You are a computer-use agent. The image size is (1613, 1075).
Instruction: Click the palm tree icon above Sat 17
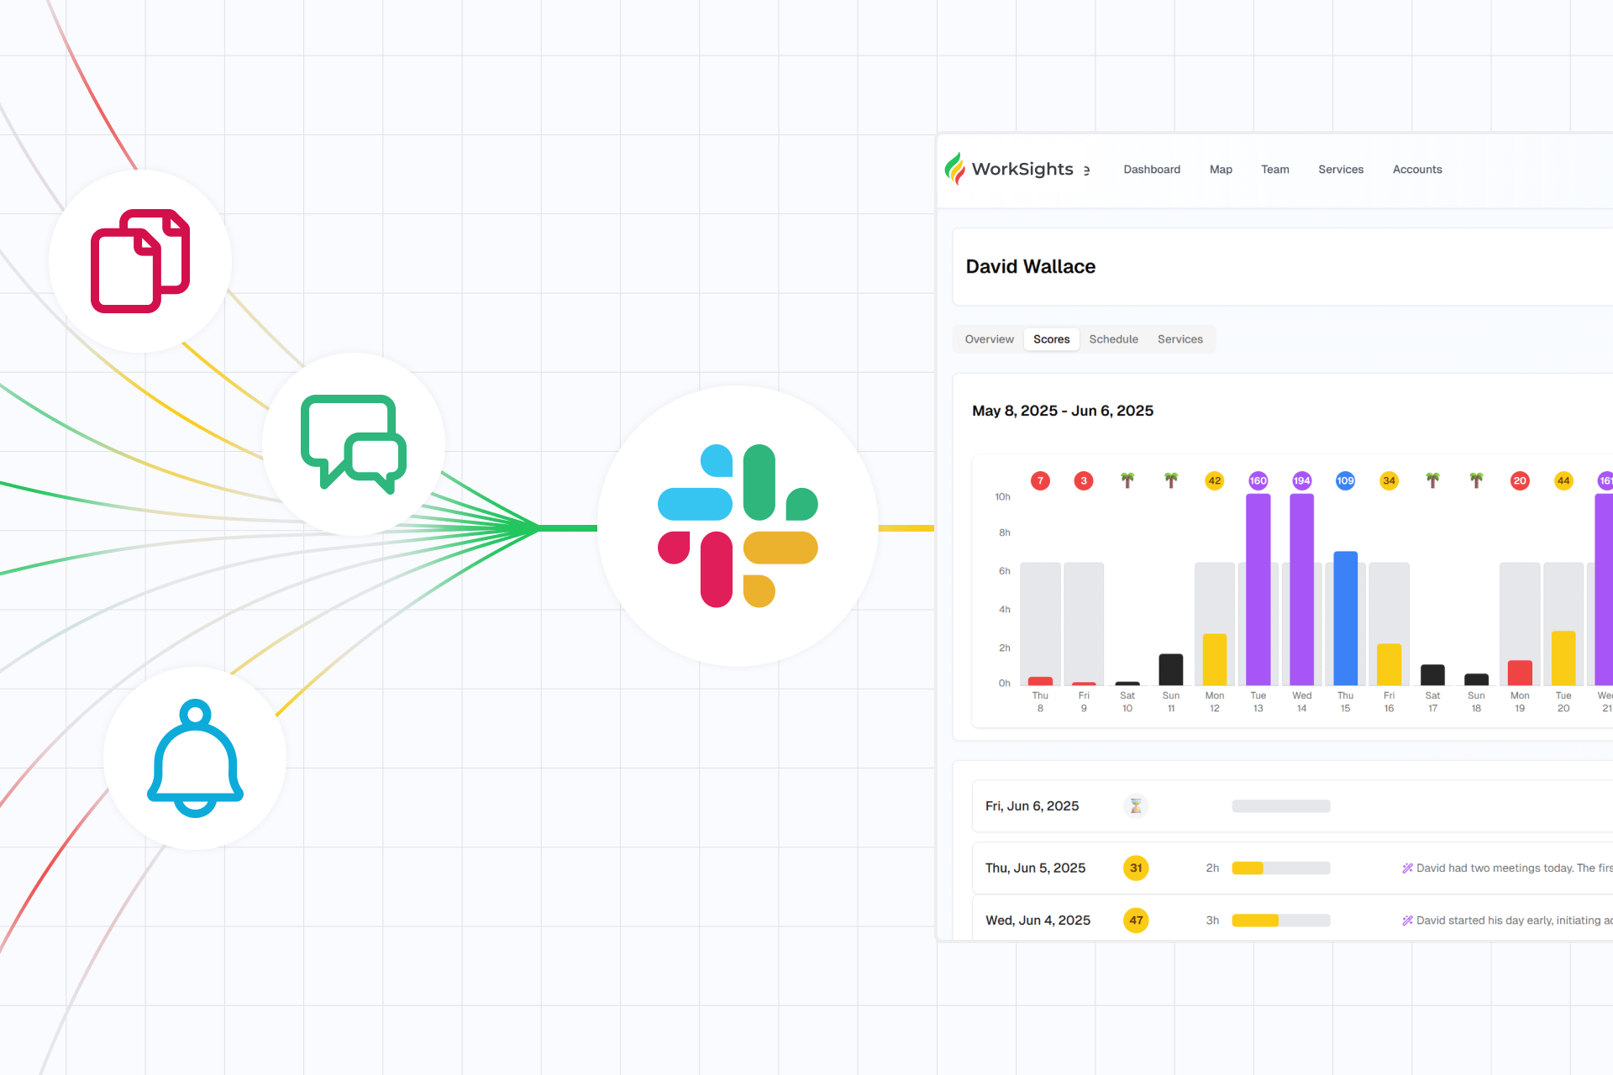(x=1433, y=480)
